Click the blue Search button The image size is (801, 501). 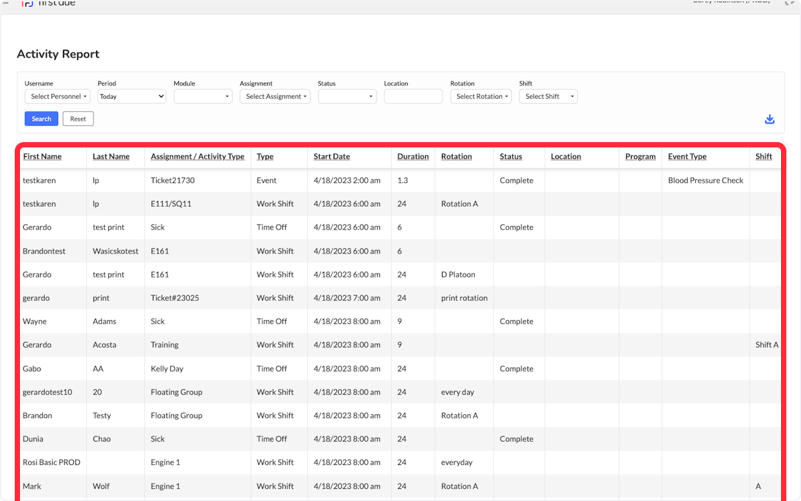(41, 119)
